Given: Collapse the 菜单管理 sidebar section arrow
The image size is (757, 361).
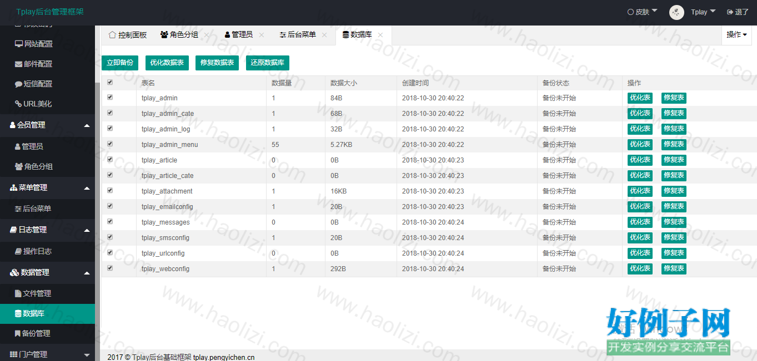Looking at the screenshot, I should pyautogui.click(x=87, y=189).
